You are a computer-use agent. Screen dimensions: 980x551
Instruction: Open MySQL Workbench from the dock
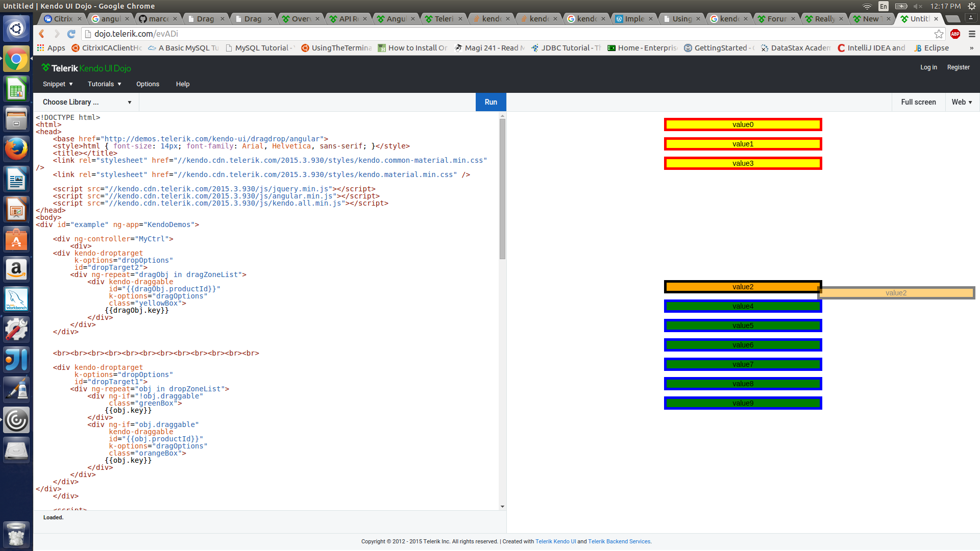(16, 299)
